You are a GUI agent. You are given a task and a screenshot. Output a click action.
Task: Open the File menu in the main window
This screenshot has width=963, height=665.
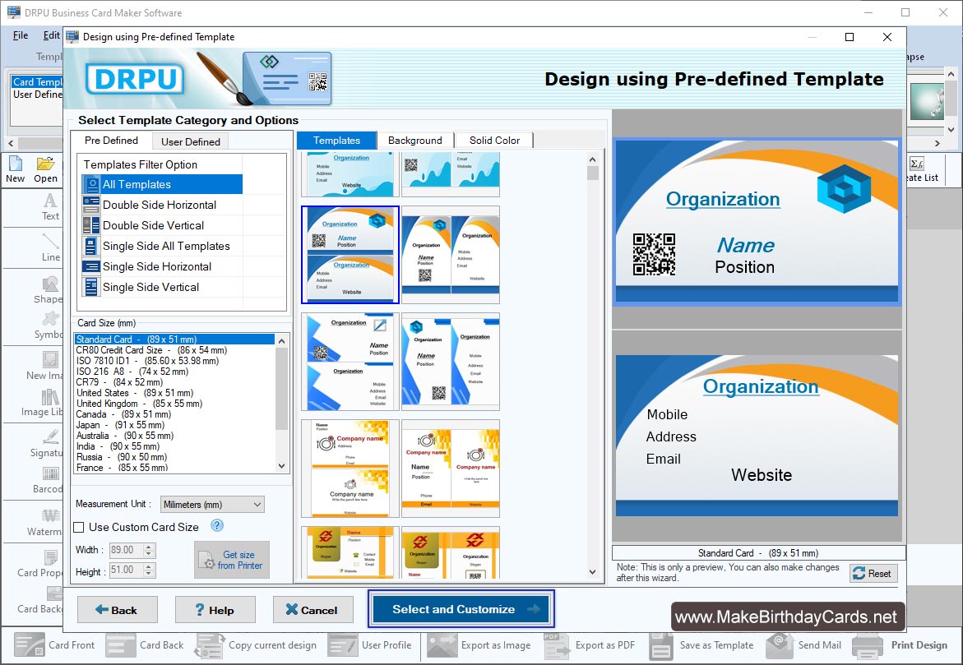[x=21, y=35]
